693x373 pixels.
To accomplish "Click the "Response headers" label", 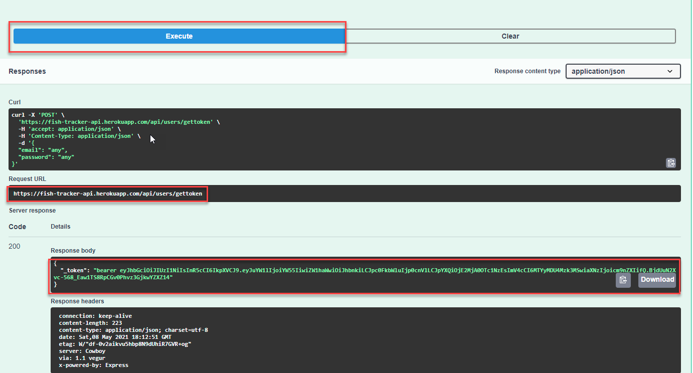I will pos(77,301).
